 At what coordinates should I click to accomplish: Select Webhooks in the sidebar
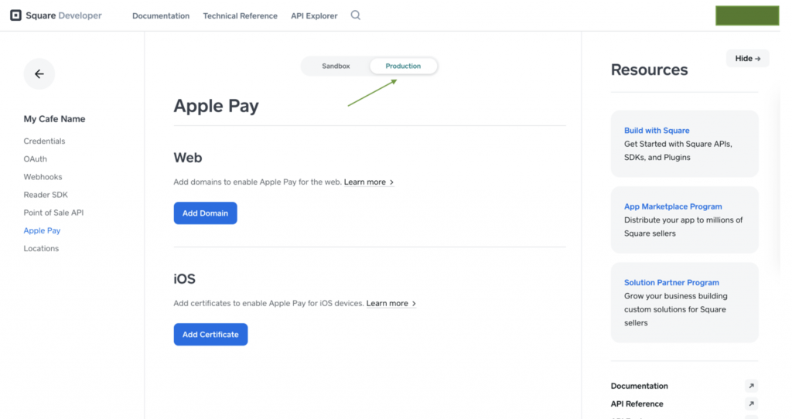pyautogui.click(x=43, y=177)
